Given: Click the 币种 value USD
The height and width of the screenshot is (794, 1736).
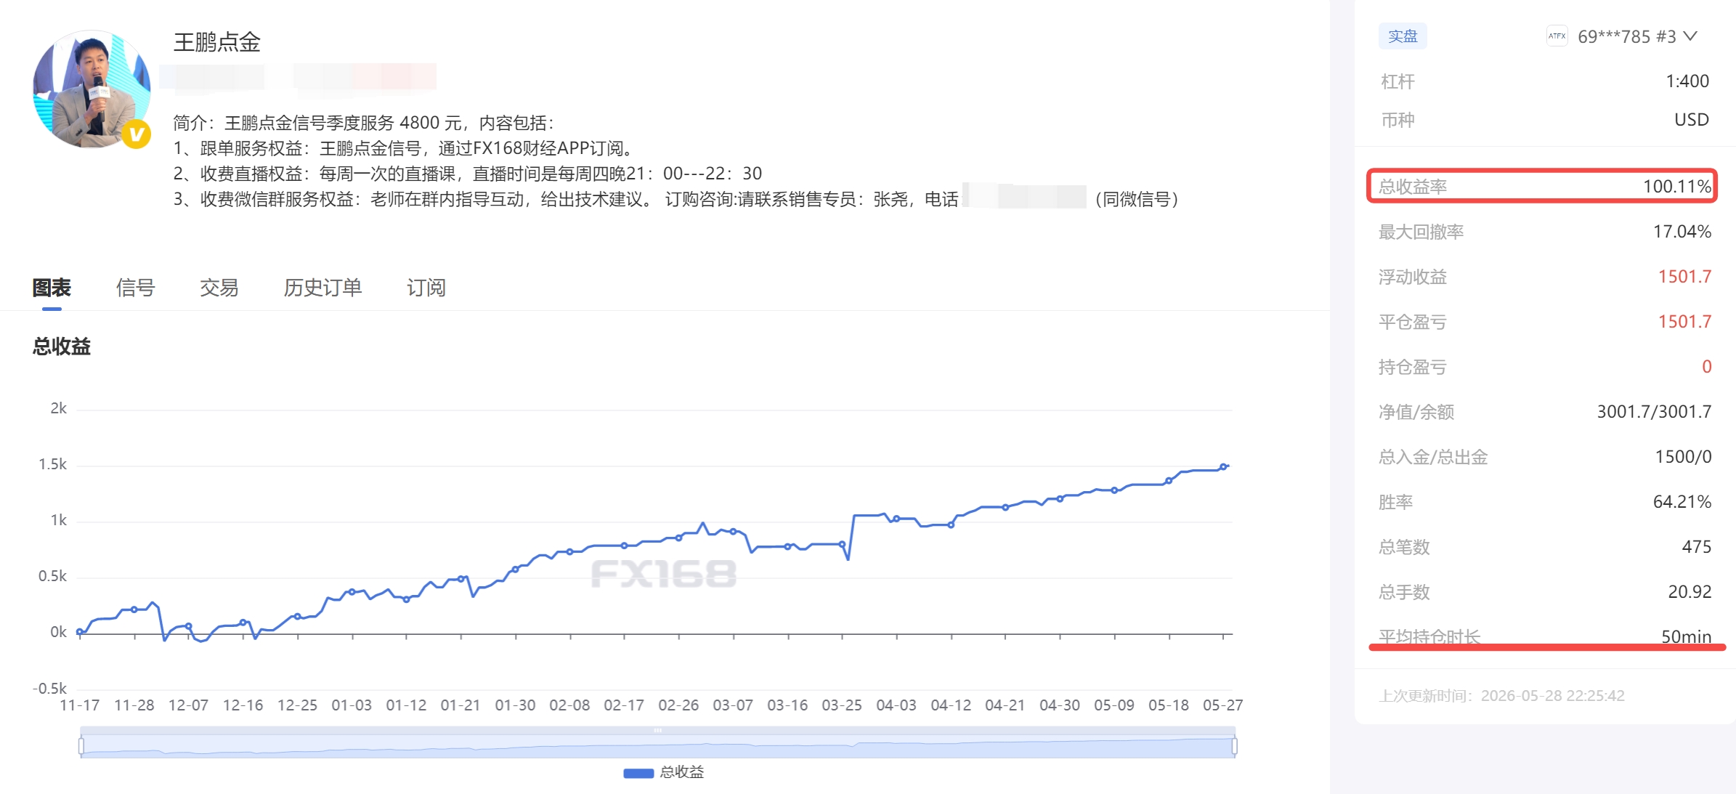Looking at the screenshot, I should pyautogui.click(x=1692, y=120).
